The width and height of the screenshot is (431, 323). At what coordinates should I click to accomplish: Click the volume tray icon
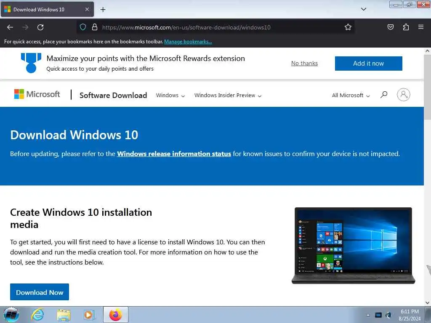[388, 315]
